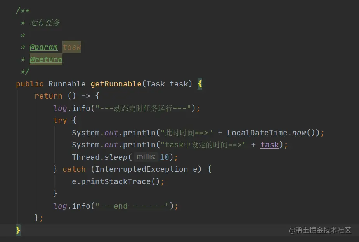This screenshot has width=359, height=242.
Task: Click the 'millis:' parameter hint
Action: (x=146, y=157)
